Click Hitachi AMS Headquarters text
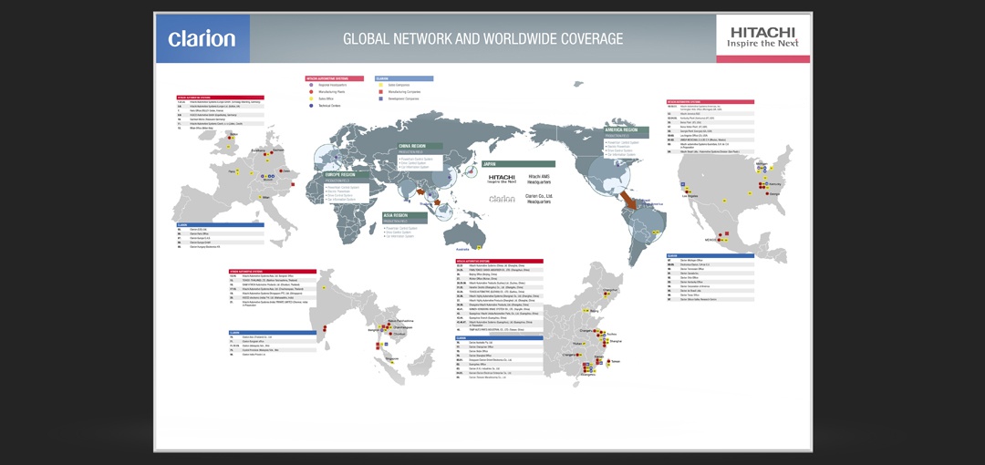The width and height of the screenshot is (985, 465). [538, 179]
